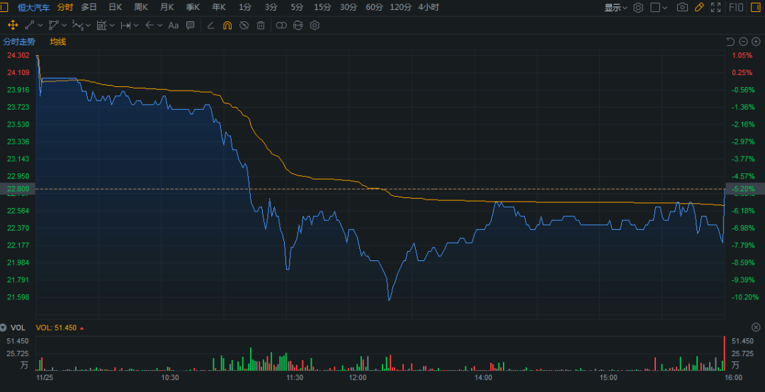Viewport: 765px width, 392px height.
Task: Collapse the VOL indicator panel
Action: coord(4,328)
